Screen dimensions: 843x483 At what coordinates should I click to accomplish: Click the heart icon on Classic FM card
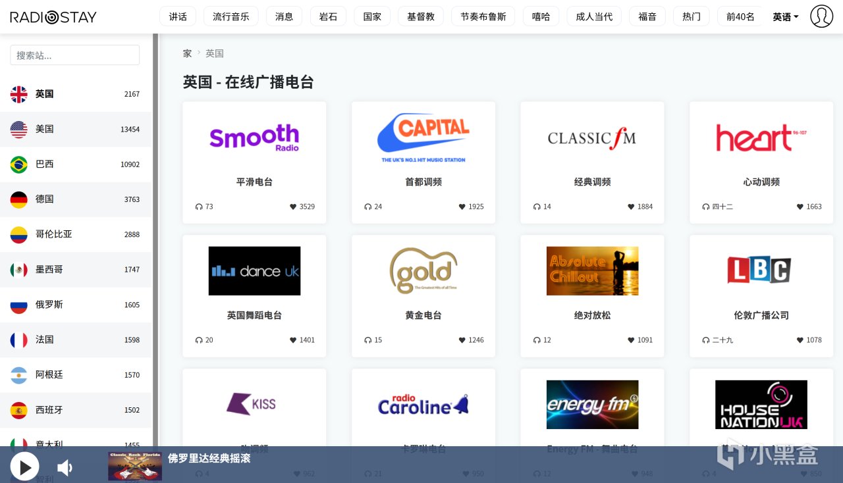pyautogui.click(x=631, y=207)
